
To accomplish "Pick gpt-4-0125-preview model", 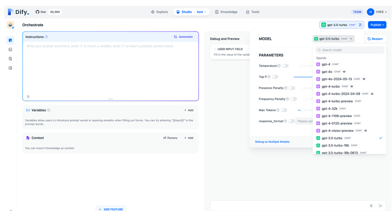I will [349, 123].
